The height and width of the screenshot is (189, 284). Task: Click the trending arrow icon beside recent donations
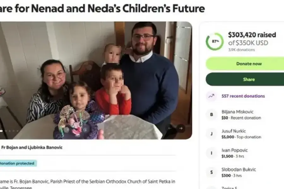(x=211, y=96)
